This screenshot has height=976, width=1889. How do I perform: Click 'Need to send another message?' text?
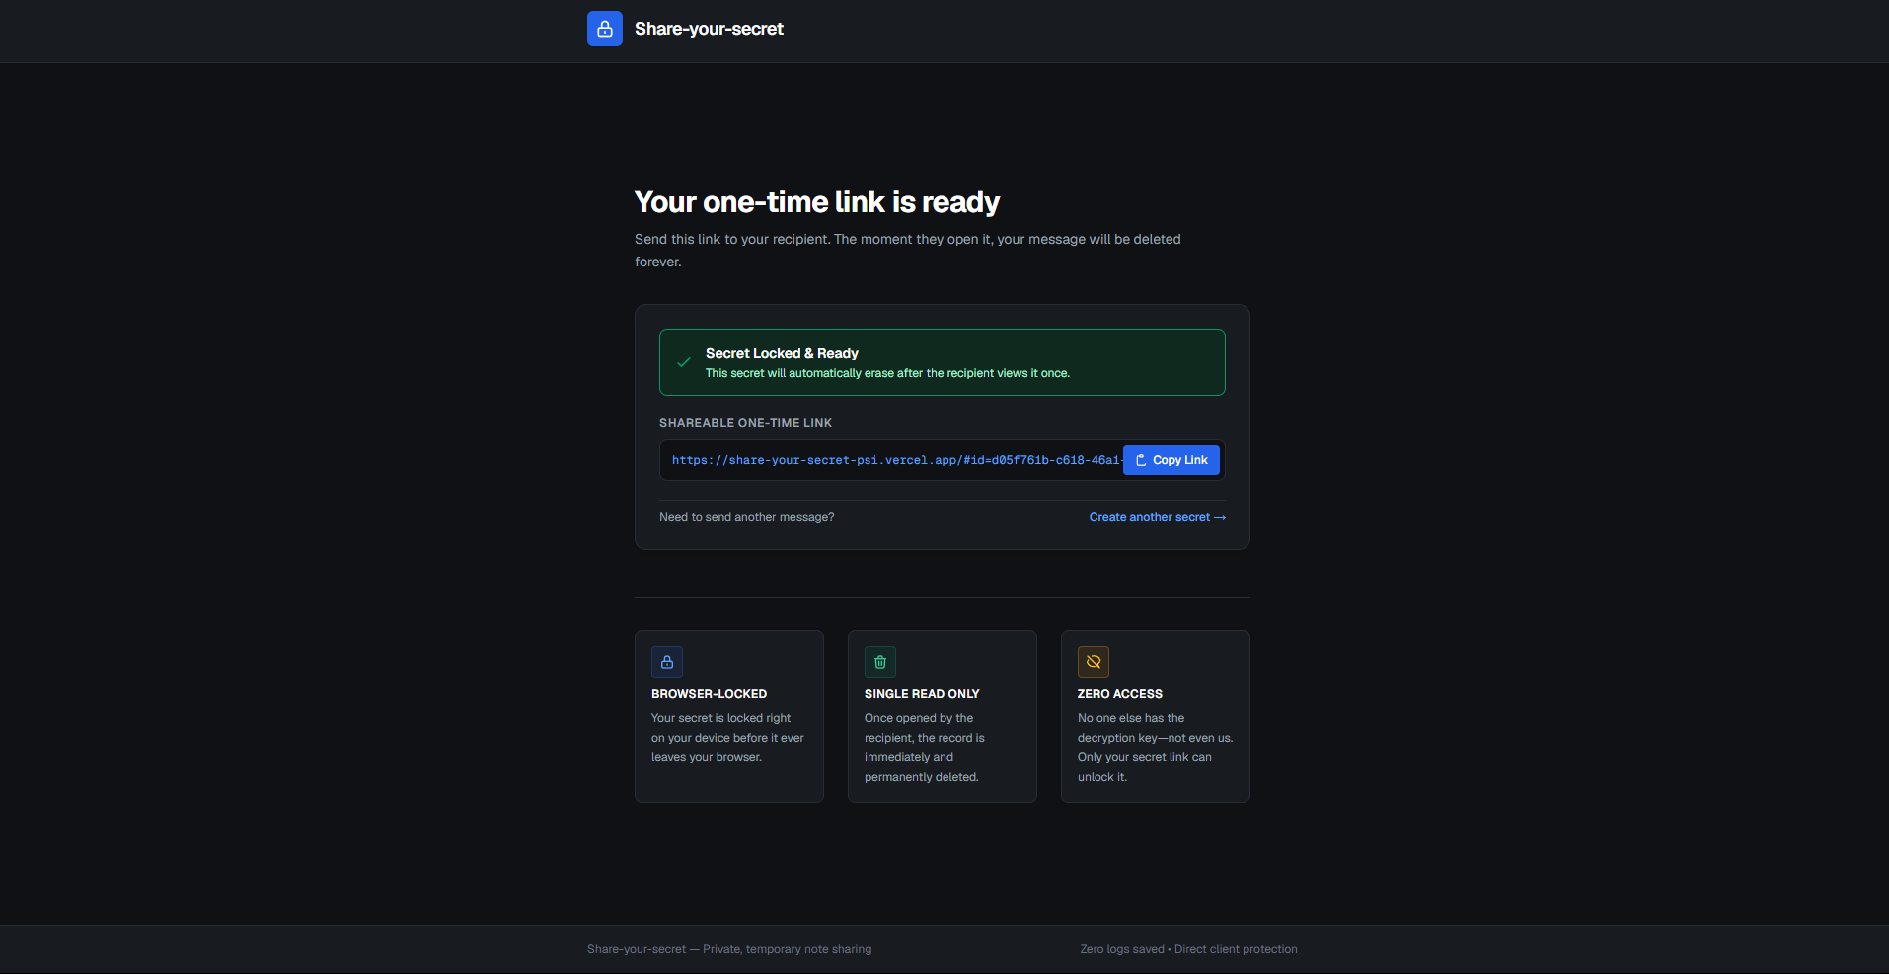pos(747,517)
